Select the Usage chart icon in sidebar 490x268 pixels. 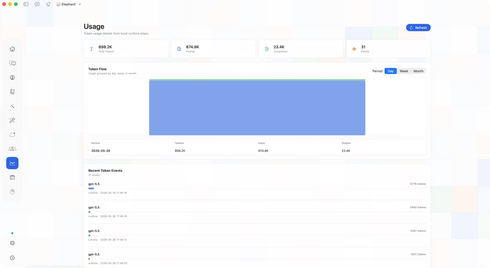12,163
